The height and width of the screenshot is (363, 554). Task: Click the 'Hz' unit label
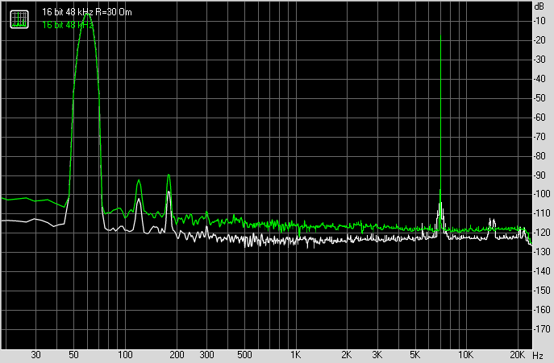(x=538, y=355)
